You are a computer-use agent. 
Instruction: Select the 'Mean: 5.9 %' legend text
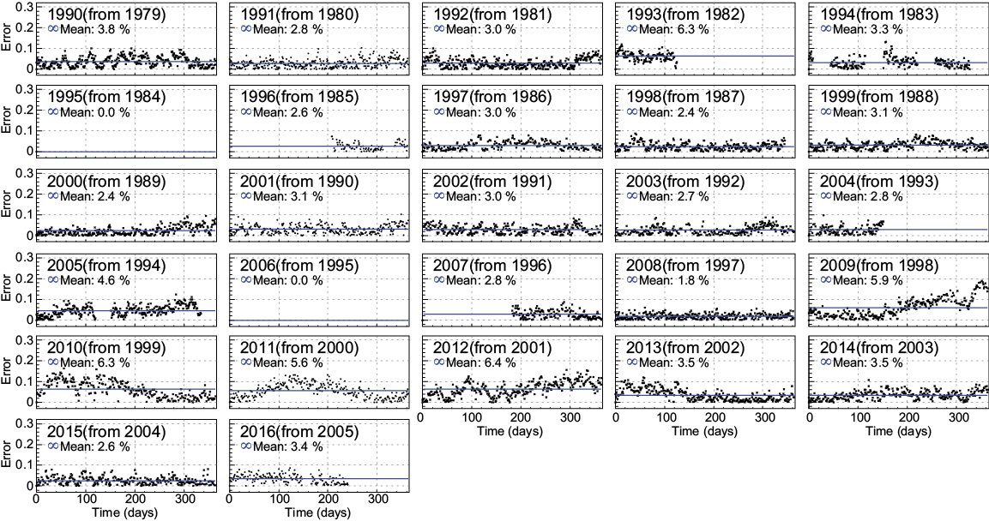867,279
